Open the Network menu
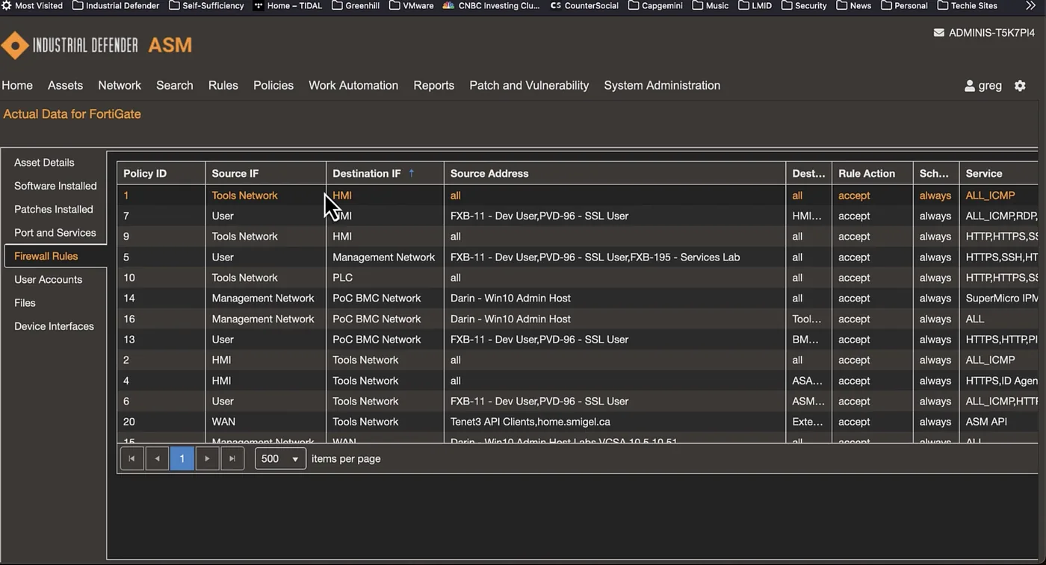 (x=120, y=86)
